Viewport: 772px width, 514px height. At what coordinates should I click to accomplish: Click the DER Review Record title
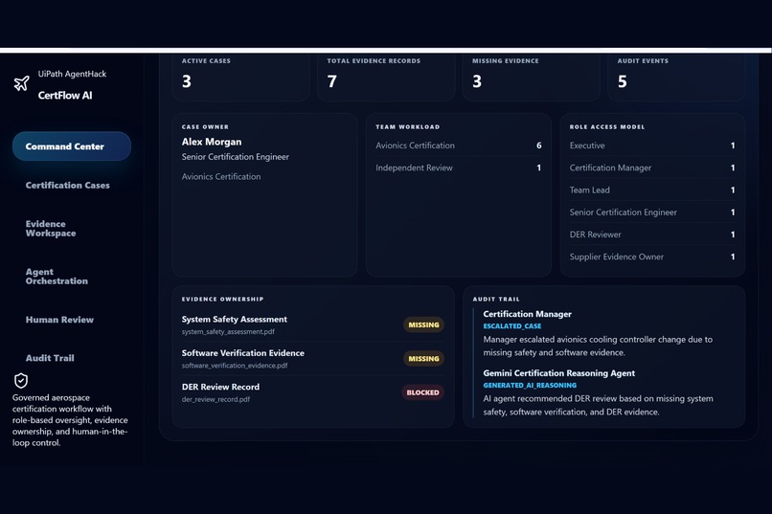220,387
